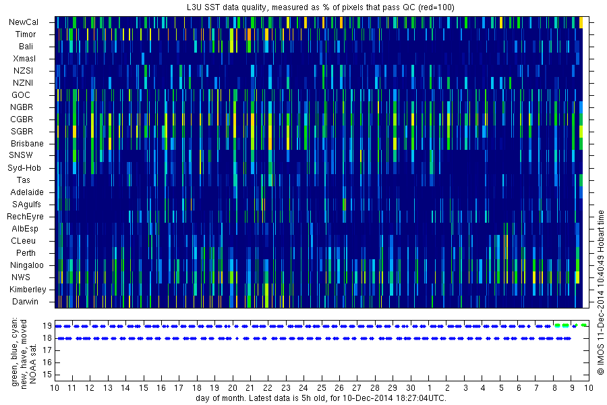This screenshot has height=405, width=607.
Task: Click day 11 on the date axis
Action: pyautogui.click(x=72, y=388)
